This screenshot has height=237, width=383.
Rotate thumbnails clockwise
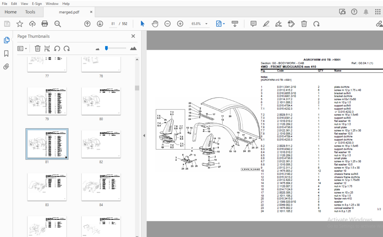[x=67, y=48]
